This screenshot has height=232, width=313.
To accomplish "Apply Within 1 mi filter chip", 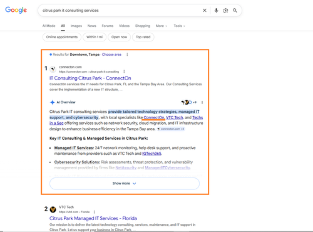I will [x=95, y=37].
